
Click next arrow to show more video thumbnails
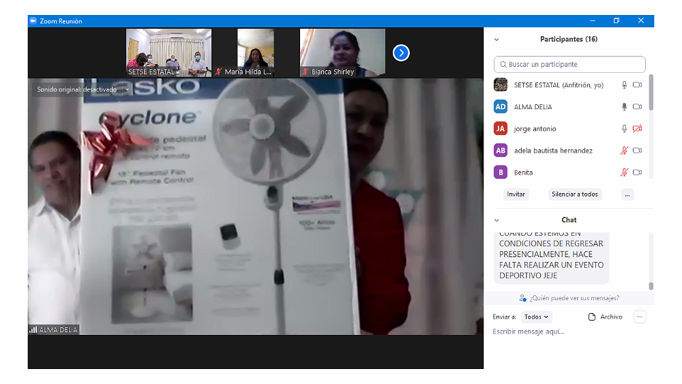401,53
